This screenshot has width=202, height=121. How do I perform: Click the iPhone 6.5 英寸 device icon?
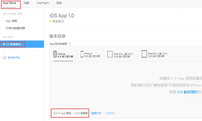pos(55,54)
